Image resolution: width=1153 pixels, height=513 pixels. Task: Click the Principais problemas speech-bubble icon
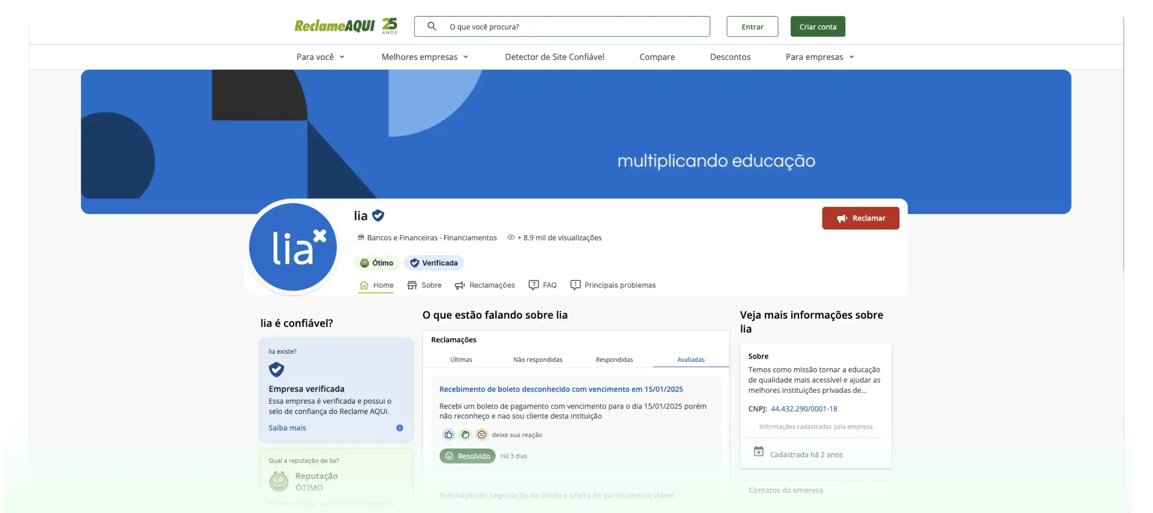[x=575, y=284]
